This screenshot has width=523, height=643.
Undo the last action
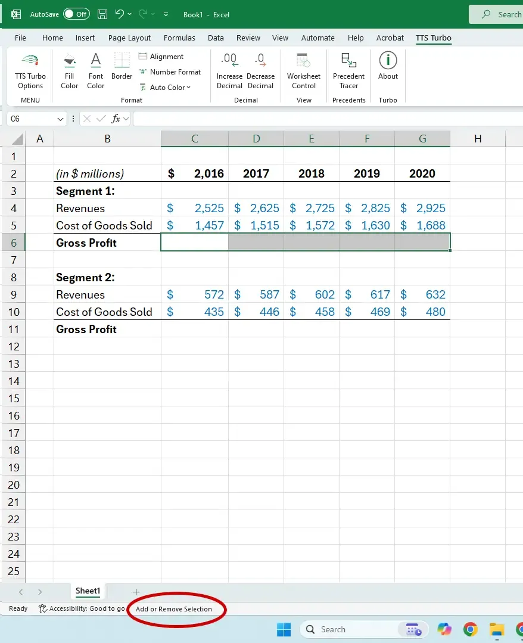119,14
